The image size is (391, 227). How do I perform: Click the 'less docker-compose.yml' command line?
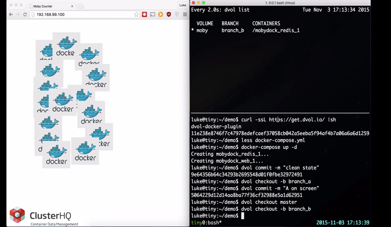pos(273,140)
